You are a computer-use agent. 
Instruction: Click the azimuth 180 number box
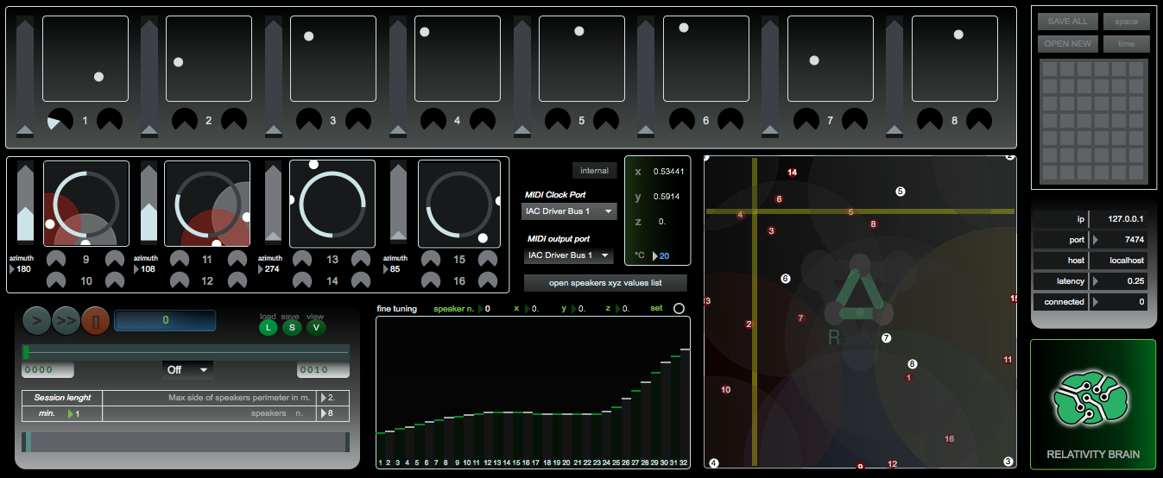22,269
